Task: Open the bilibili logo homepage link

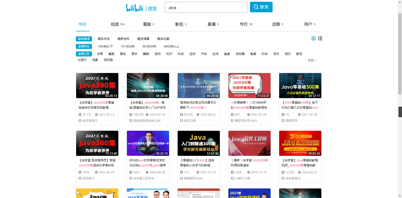Action: click(x=134, y=8)
